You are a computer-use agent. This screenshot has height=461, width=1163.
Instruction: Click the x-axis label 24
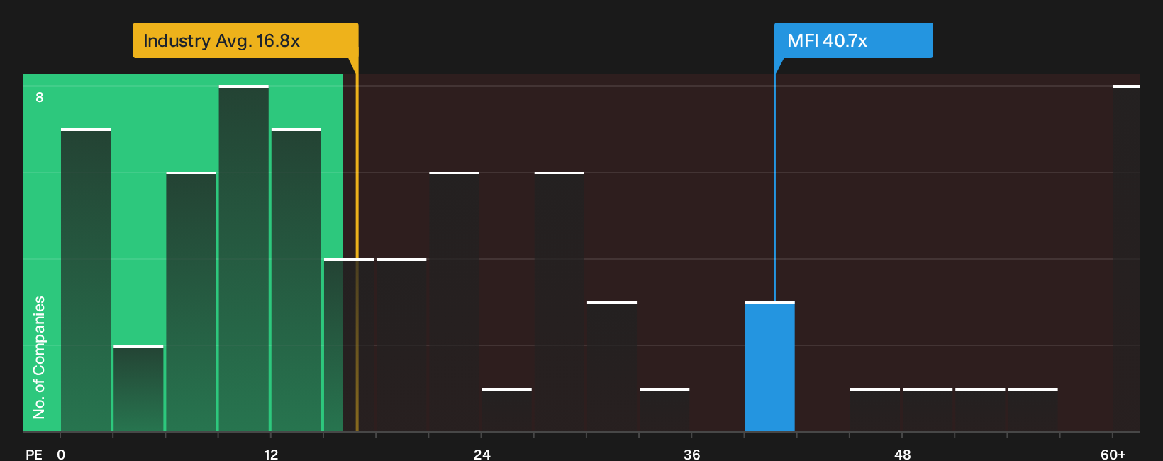coord(482,455)
